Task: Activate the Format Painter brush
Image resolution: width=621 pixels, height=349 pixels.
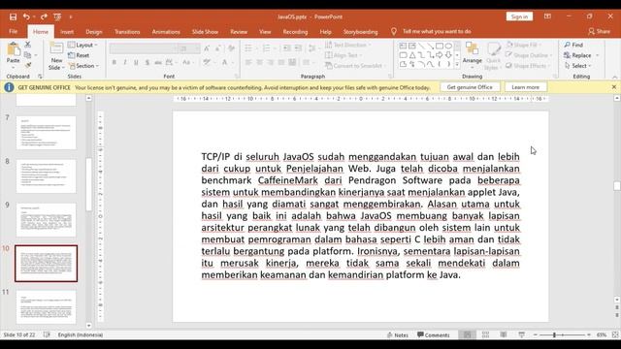Action: pos(28,65)
